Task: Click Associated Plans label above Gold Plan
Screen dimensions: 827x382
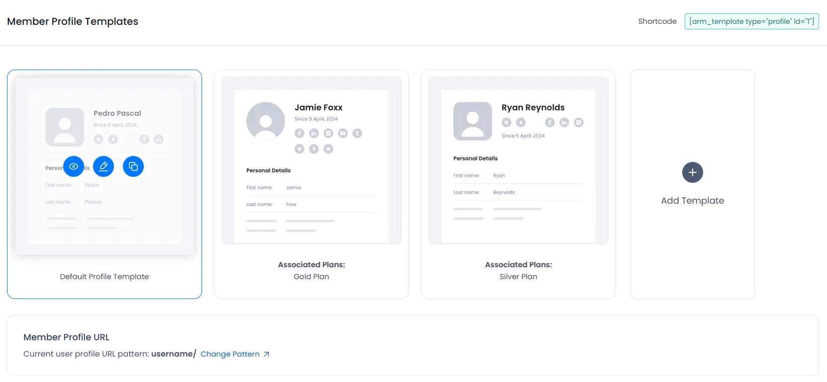Action: point(311,265)
